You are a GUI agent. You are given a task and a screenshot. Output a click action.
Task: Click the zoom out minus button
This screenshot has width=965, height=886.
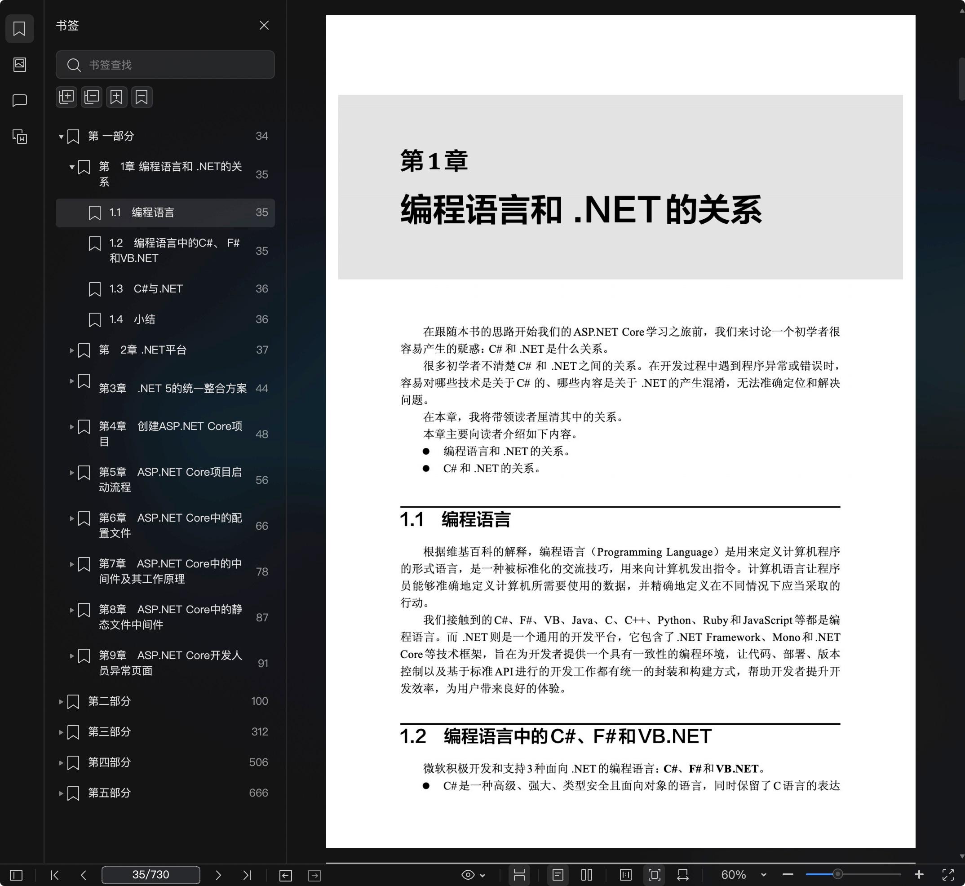point(788,875)
